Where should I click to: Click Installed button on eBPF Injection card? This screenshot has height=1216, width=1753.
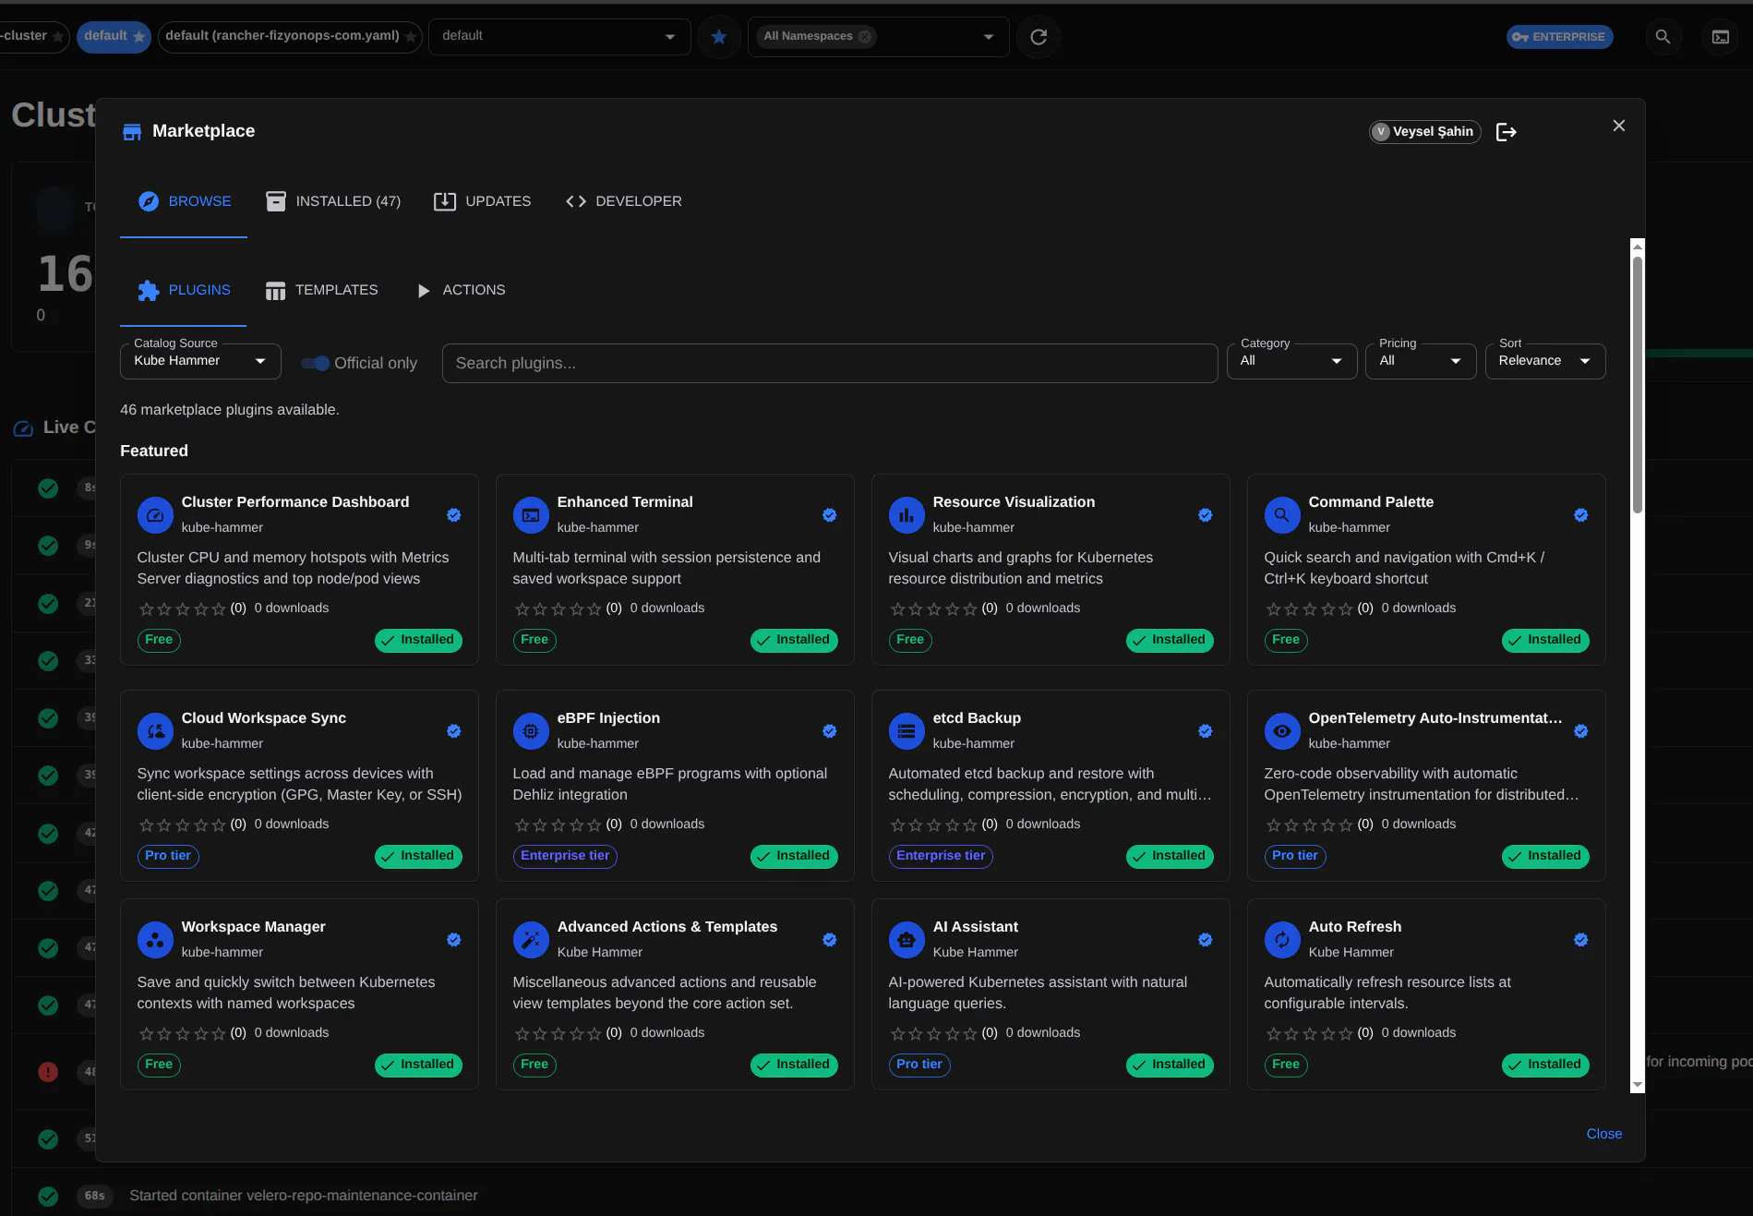click(x=794, y=856)
